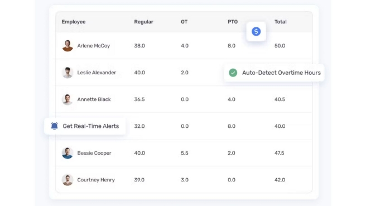The height and width of the screenshot is (206, 366).
Task: Click Annette Black's total 40.5
Action: [280, 99]
